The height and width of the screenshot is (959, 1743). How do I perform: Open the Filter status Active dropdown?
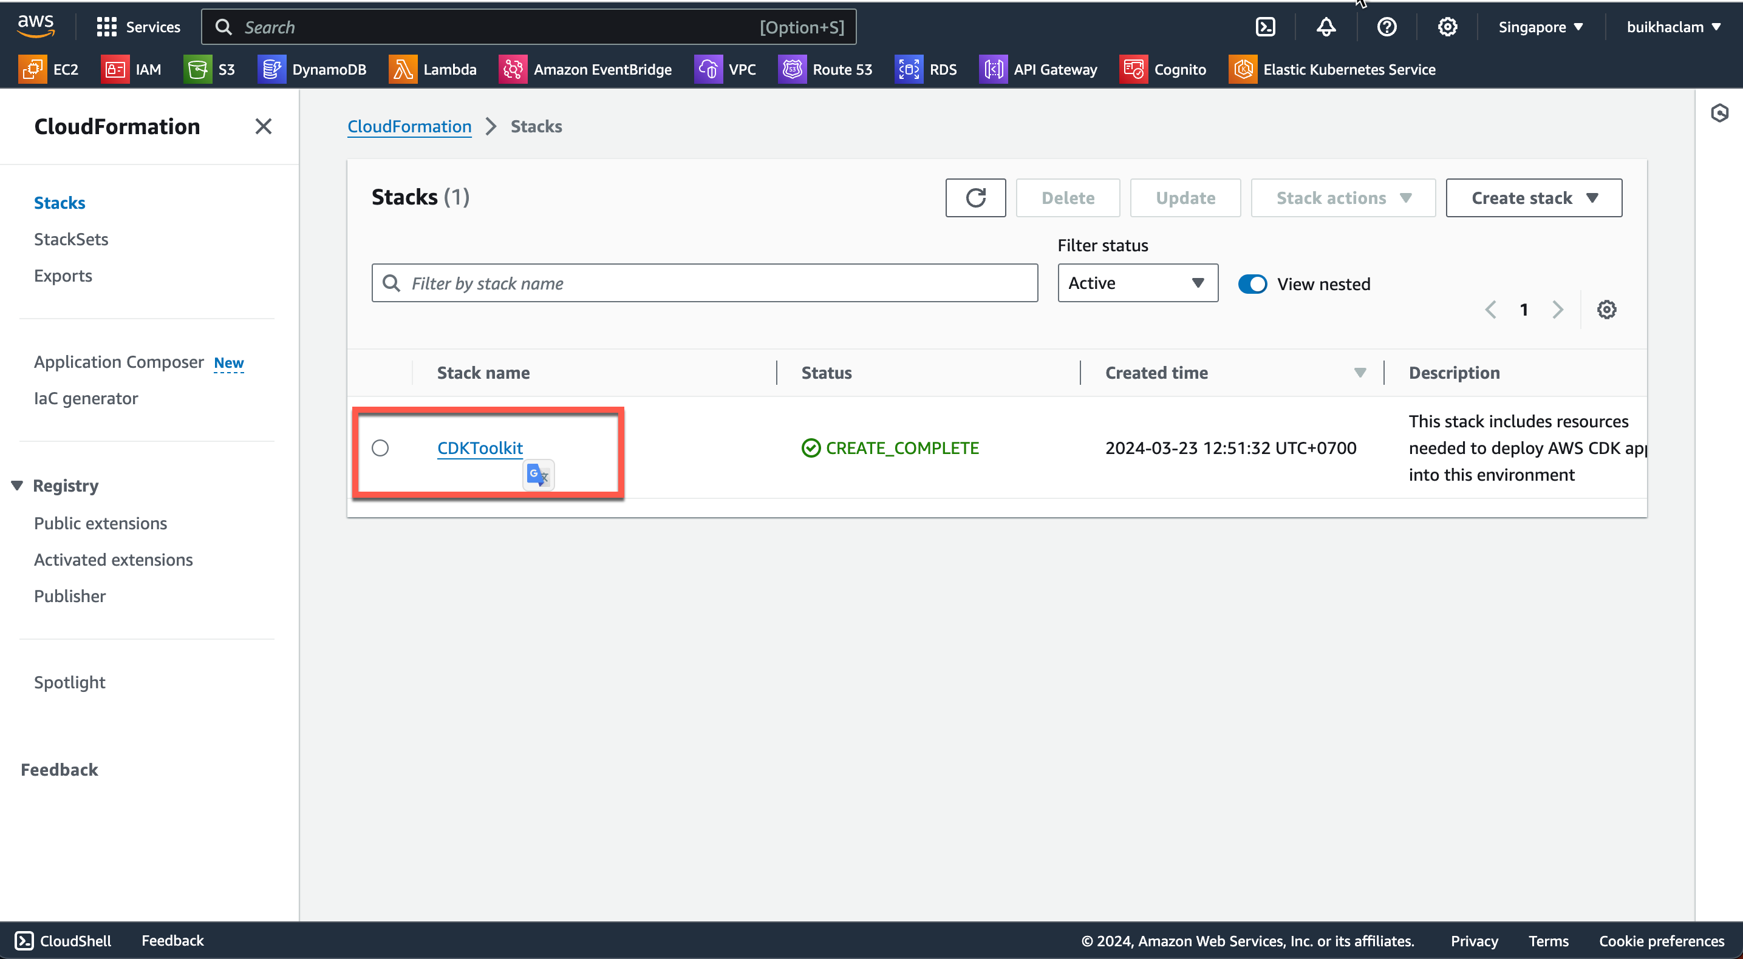[x=1138, y=283]
